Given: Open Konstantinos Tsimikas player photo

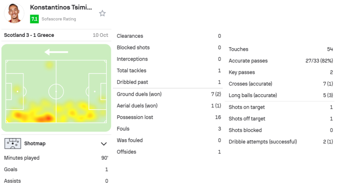Looking at the screenshot, I should pyautogui.click(x=14, y=13).
